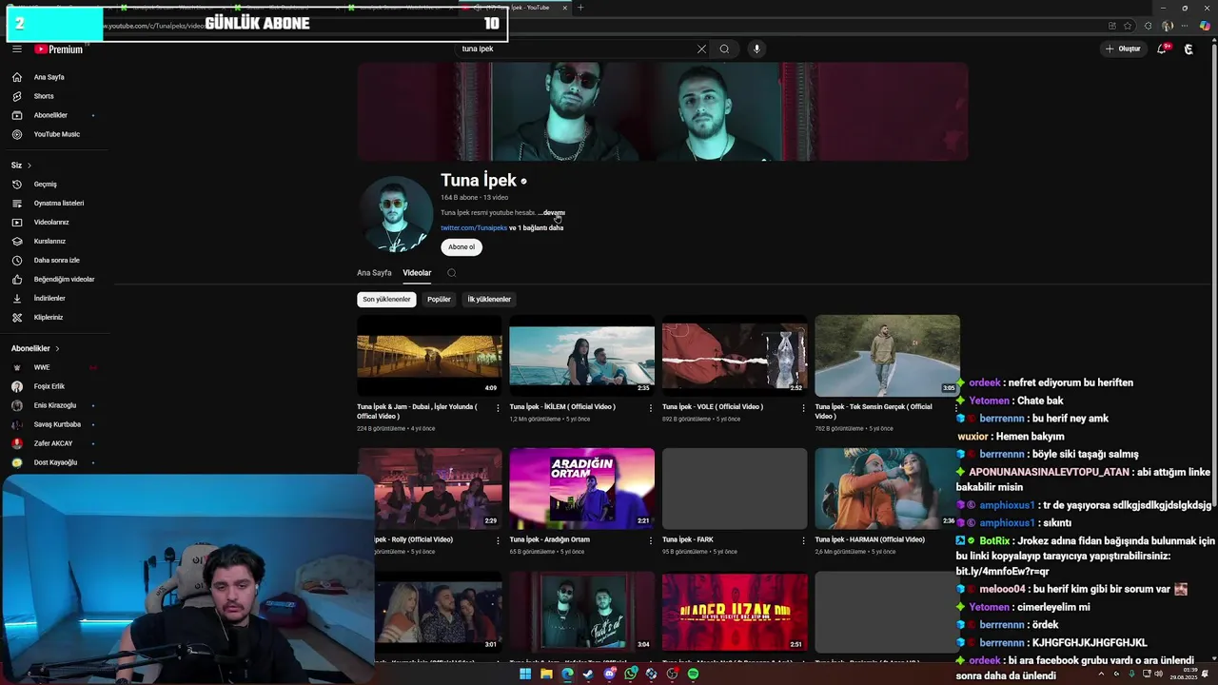This screenshot has height=685, width=1218.
Task: Open options menu for VOLE video
Action: 803,408
